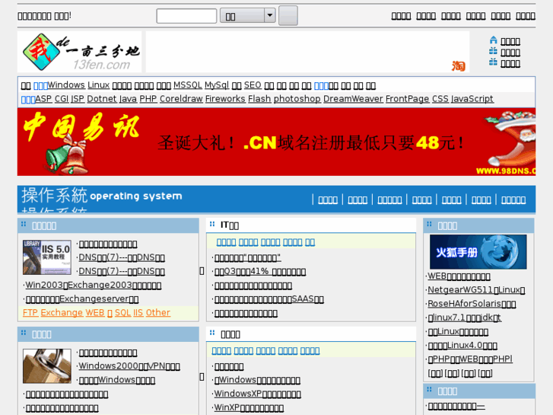Viewport: 553px width, 415px height.
Task: Select the orange SQL tag link
Action: [x=122, y=312]
